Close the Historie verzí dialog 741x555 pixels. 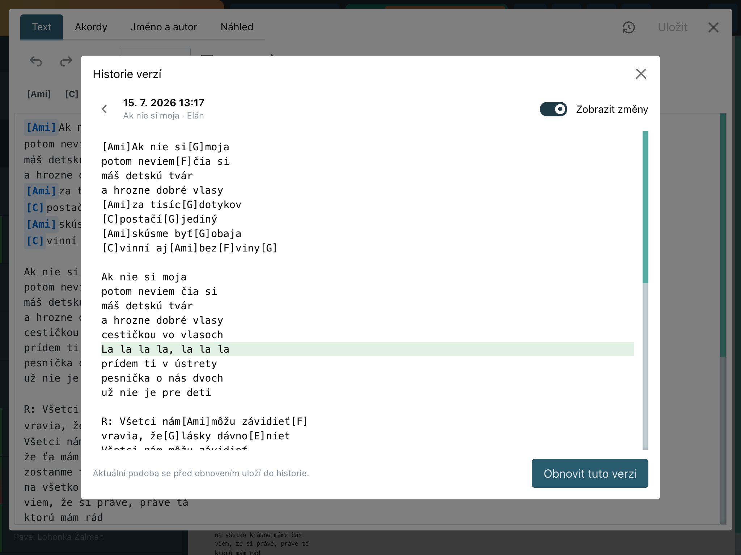641,74
